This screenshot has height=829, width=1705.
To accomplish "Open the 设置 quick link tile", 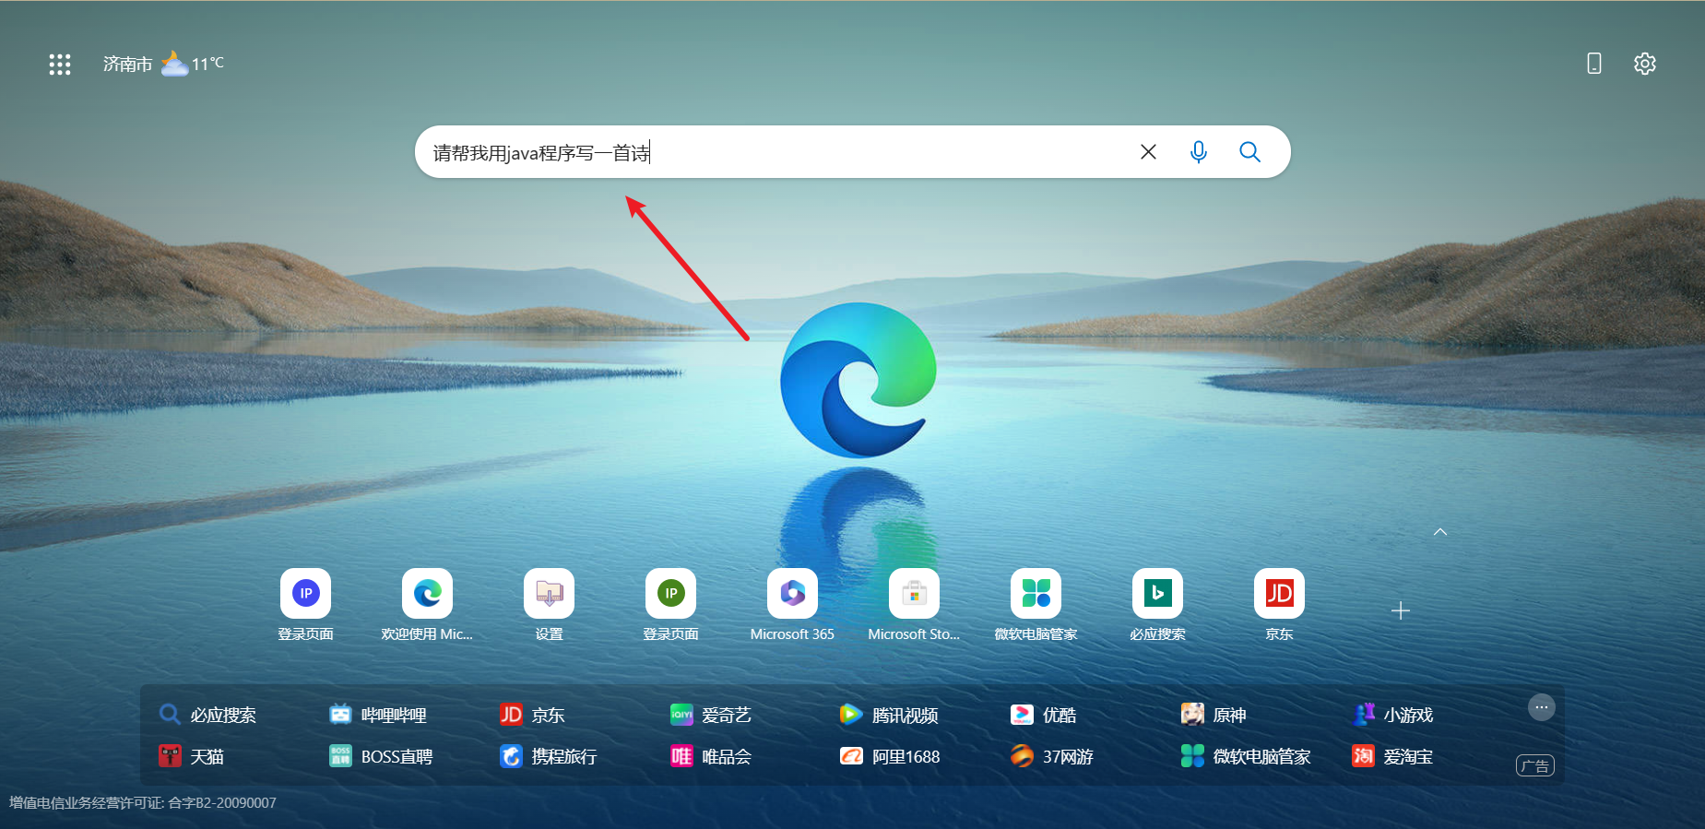I will pos(549,605).
